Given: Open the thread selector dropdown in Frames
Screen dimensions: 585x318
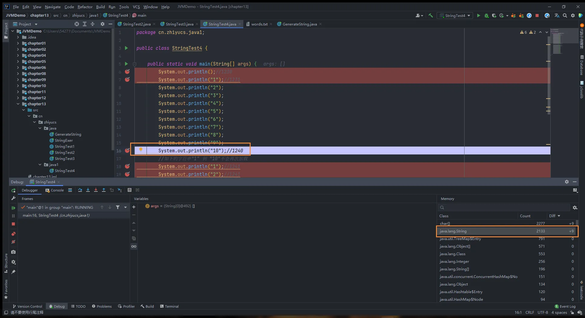Looking at the screenshot, I should 126,207.
